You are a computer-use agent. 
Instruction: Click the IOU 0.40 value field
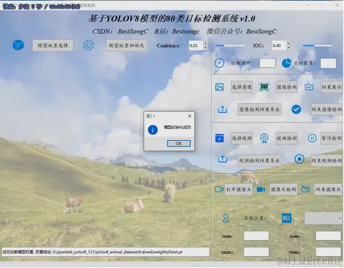pyautogui.click(x=279, y=45)
